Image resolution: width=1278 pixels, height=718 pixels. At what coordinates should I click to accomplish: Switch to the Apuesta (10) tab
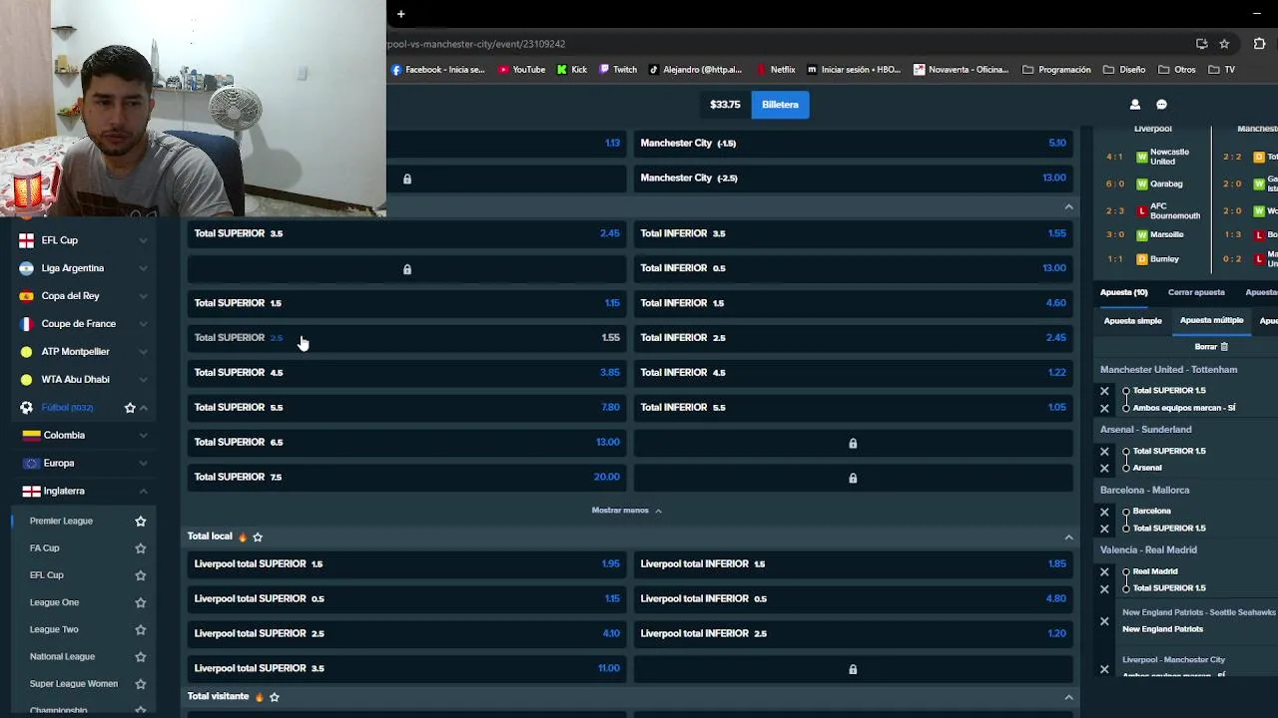coord(1124,292)
